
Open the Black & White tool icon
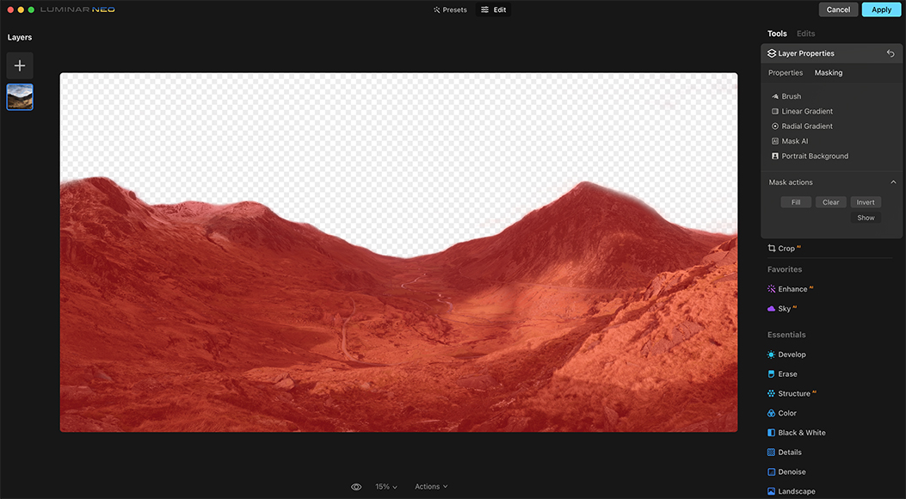click(x=772, y=433)
